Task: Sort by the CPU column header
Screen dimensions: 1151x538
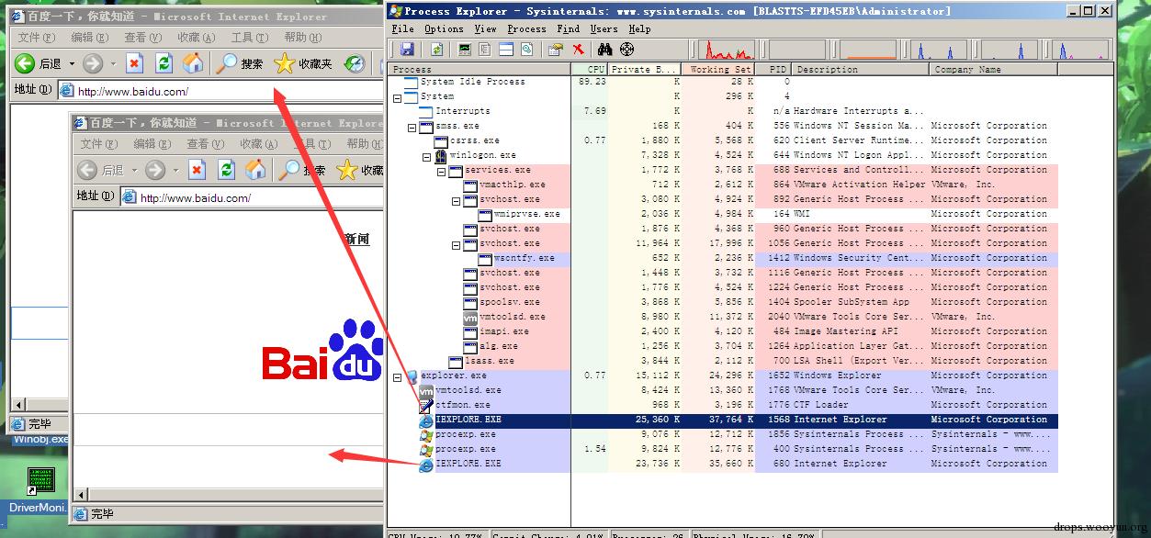Action: click(590, 70)
